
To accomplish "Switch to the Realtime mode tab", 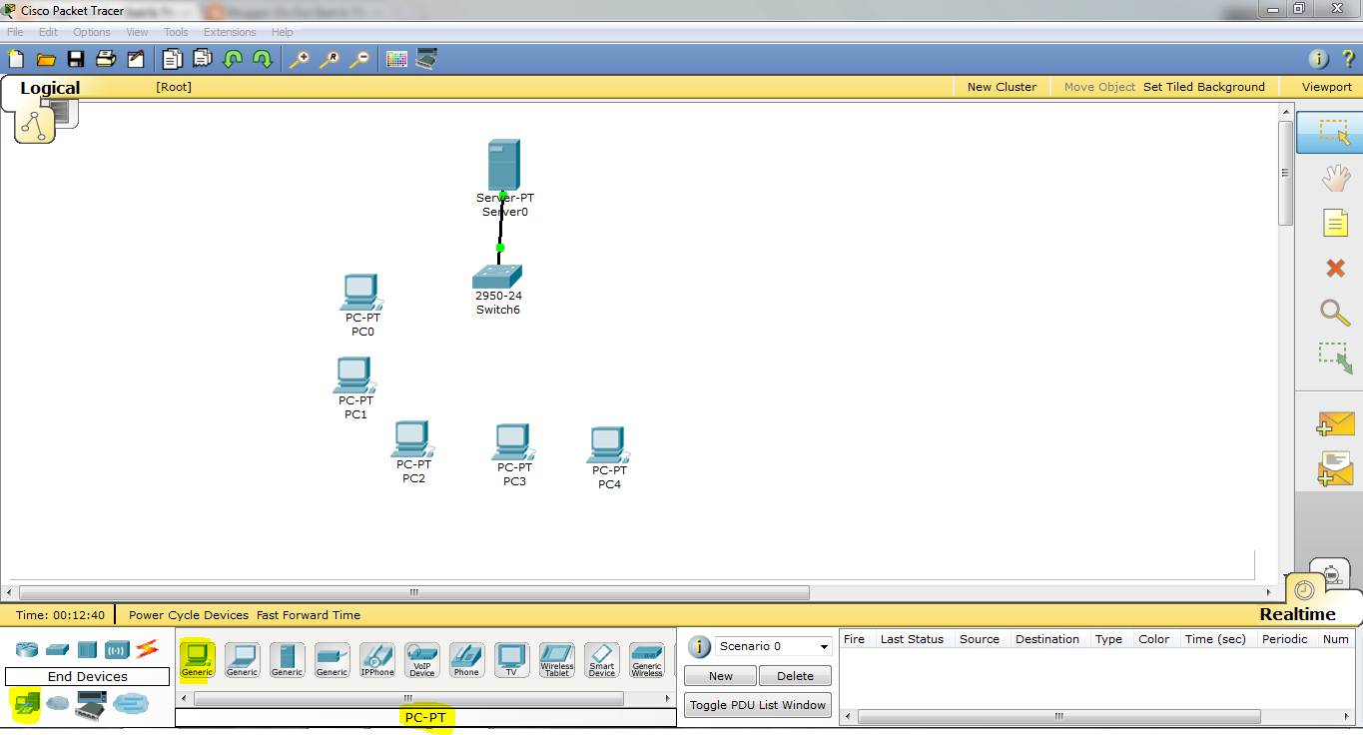I will [x=1297, y=614].
